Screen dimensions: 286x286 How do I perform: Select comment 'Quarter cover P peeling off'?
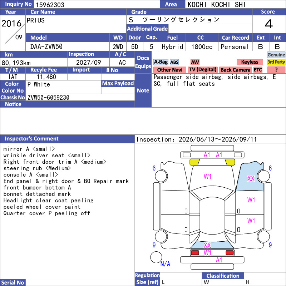(47, 213)
